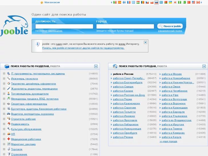Open работа во Владивостоке link
The height and width of the screenshot is (156, 208).
click(177, 120)
